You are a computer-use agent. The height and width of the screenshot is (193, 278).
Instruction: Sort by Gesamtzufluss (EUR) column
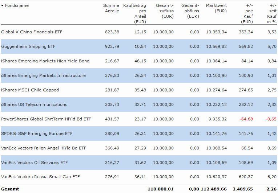[165, 11]
